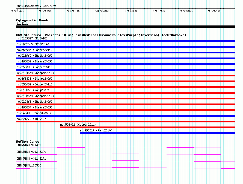Screen dimensions: 243x184
Task: Click the RefSeq Genes track heading
Action: [x=28, y=142]
